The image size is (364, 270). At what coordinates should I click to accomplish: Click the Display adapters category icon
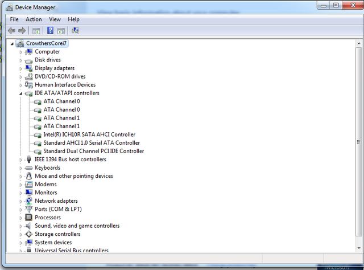click(x=29, y=68)
